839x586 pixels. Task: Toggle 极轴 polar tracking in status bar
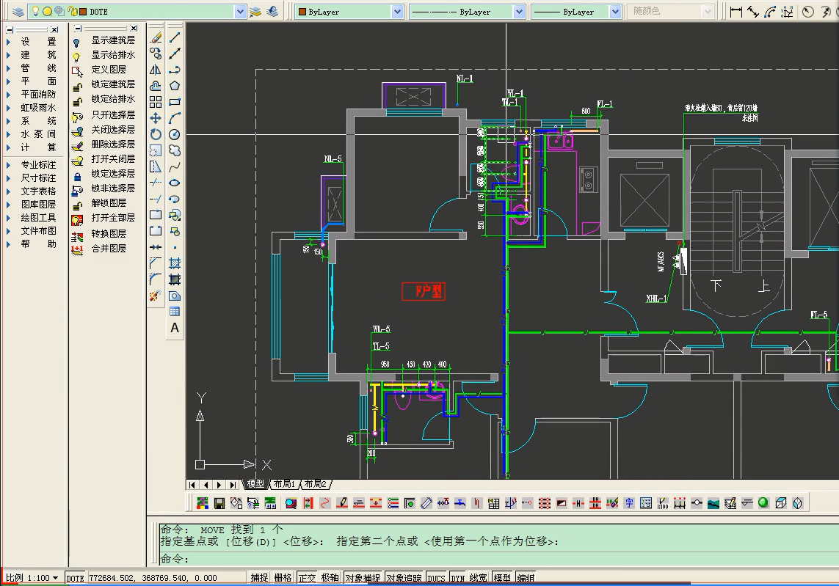coord(330,577)
